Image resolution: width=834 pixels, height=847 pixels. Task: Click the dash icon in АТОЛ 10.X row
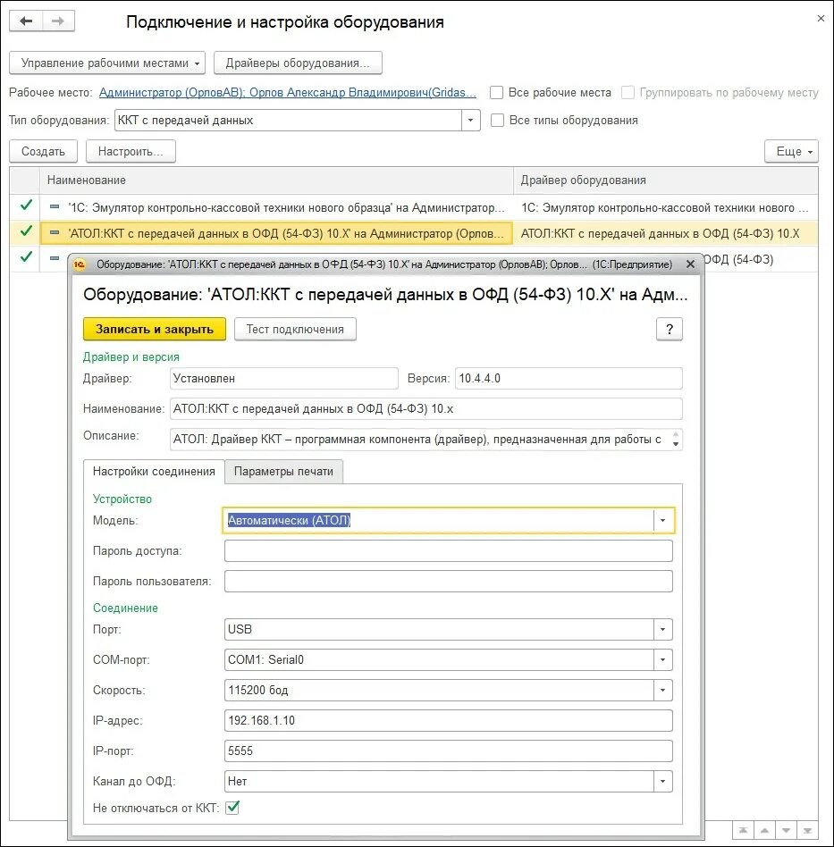(x=54, y=233)
